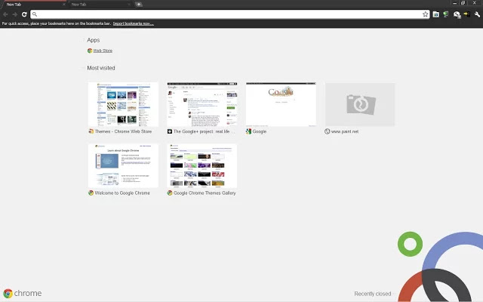483x302 pixels.
Task: Open the Themes - Chrome Web Store thumbnail
Action: pyautogui.click(x=123, y=104)
